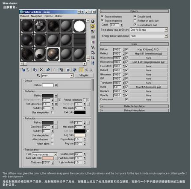Viewport: 191px width, 189px height.
Task: Click the Sample Type sphere icon
Action: [x=93, y=21]
